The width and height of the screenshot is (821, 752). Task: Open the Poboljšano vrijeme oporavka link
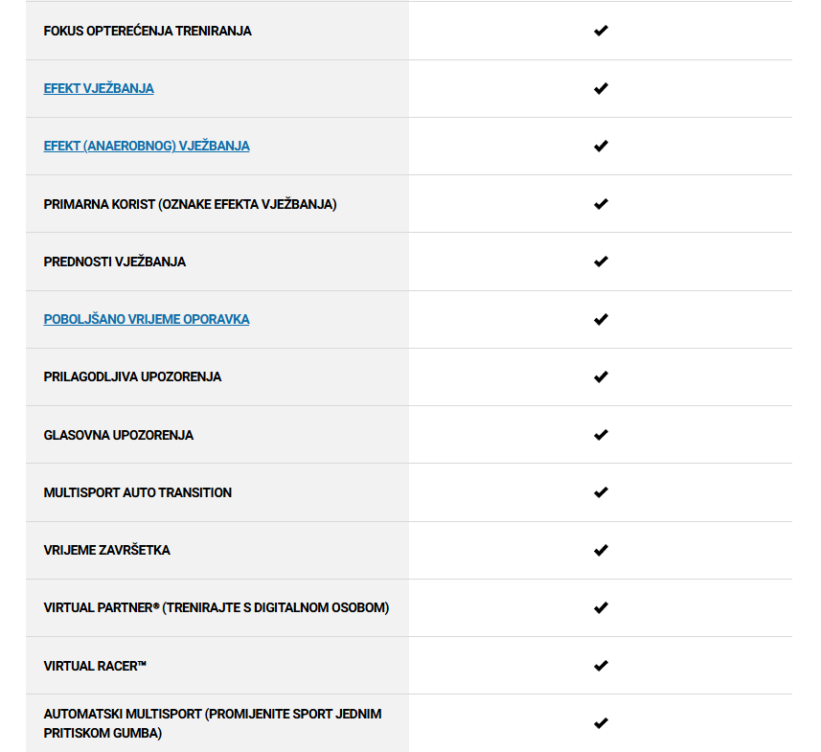tap(147, 319)
